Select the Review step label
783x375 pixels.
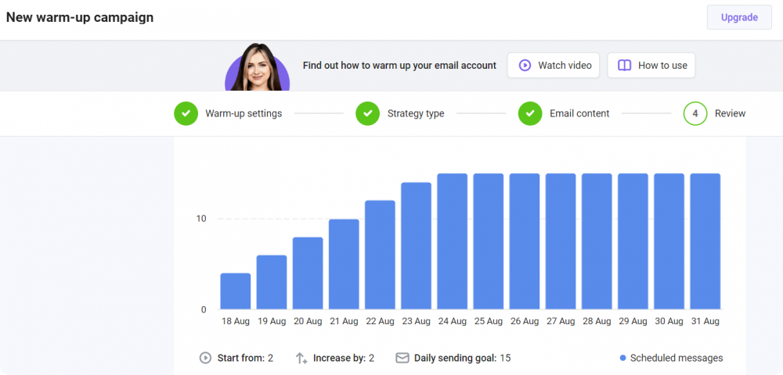(730, 113)
